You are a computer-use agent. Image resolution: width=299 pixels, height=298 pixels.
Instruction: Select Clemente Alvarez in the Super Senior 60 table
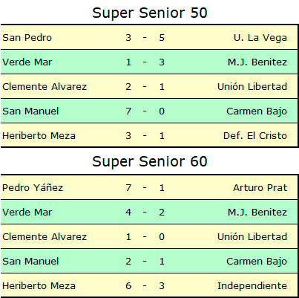[x=45, y=237]
